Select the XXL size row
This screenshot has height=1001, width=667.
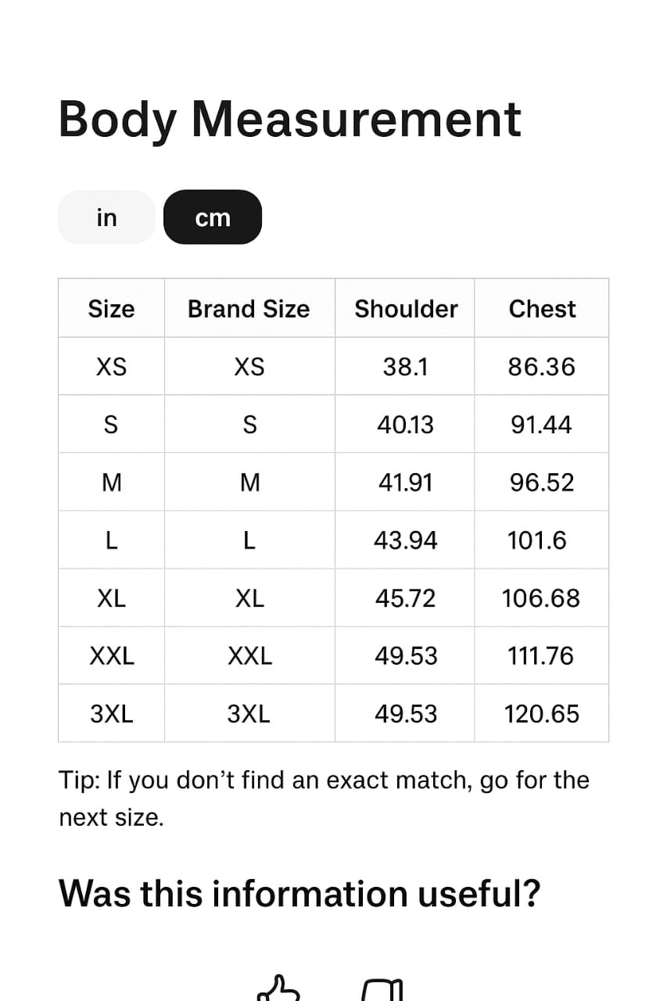tap(111, 655)
